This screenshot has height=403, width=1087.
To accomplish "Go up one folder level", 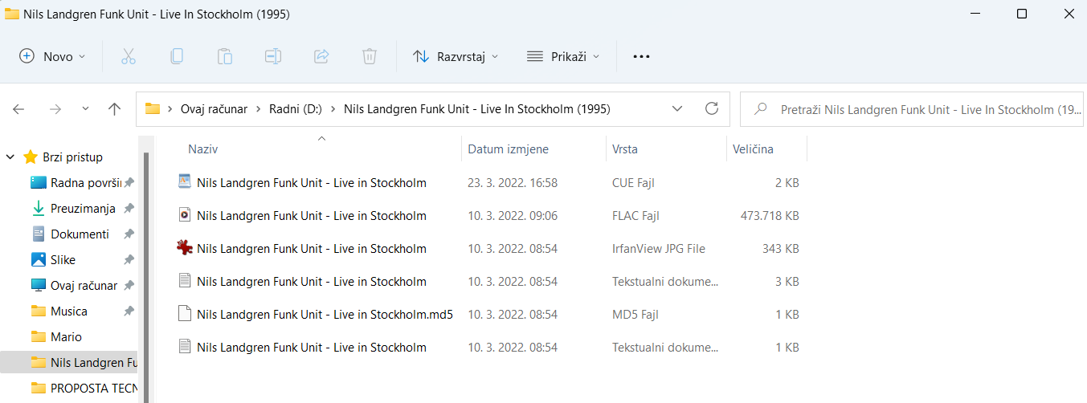I will pos(115,109).
